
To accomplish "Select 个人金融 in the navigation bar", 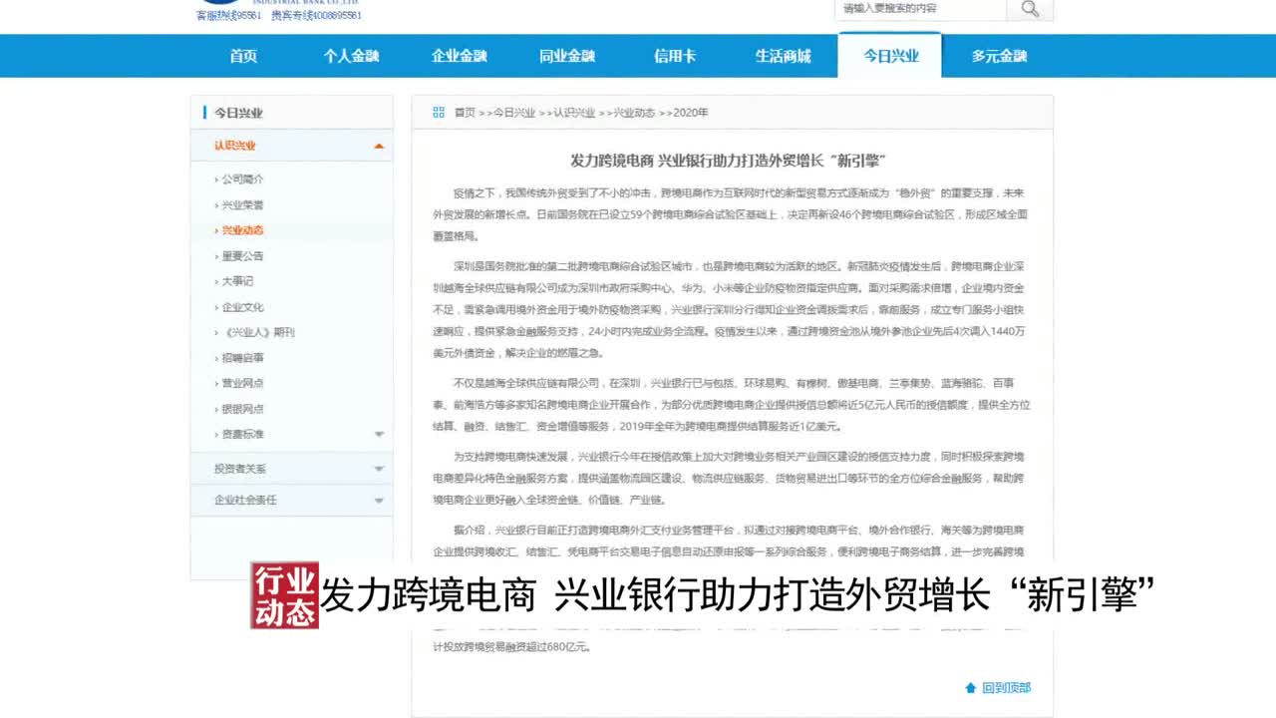I will 351,56.
